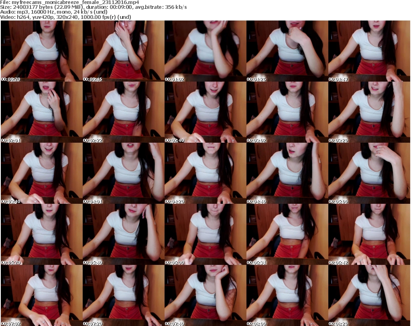
Task: Click the frame at 00:03:20
Action: [x=369, y=112]
